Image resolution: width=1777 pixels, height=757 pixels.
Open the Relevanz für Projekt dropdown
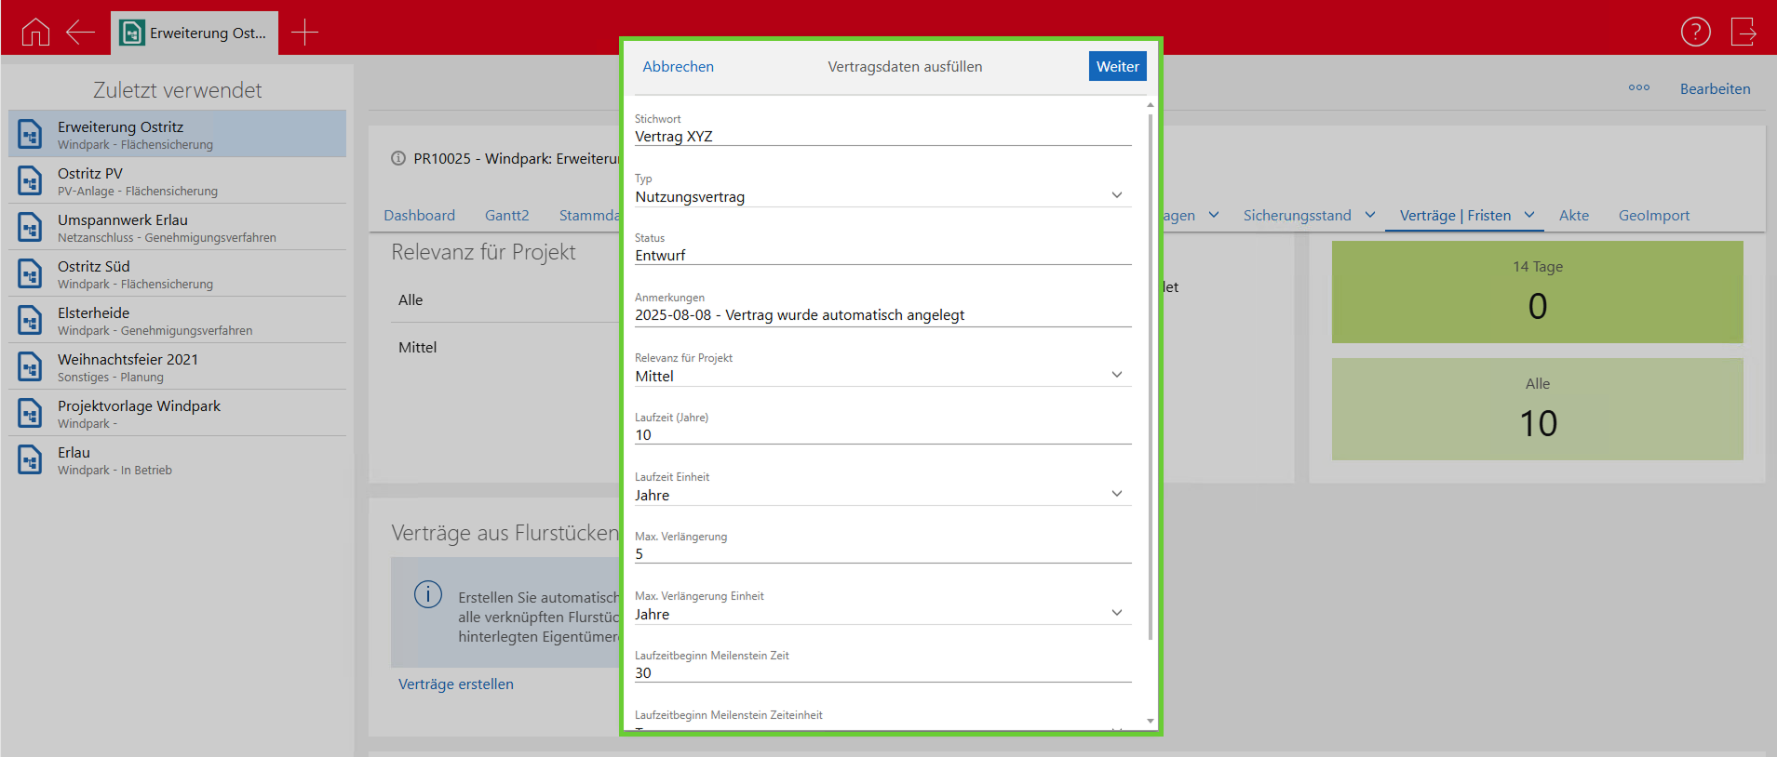pyautogui.click(x=1116, y=375)
